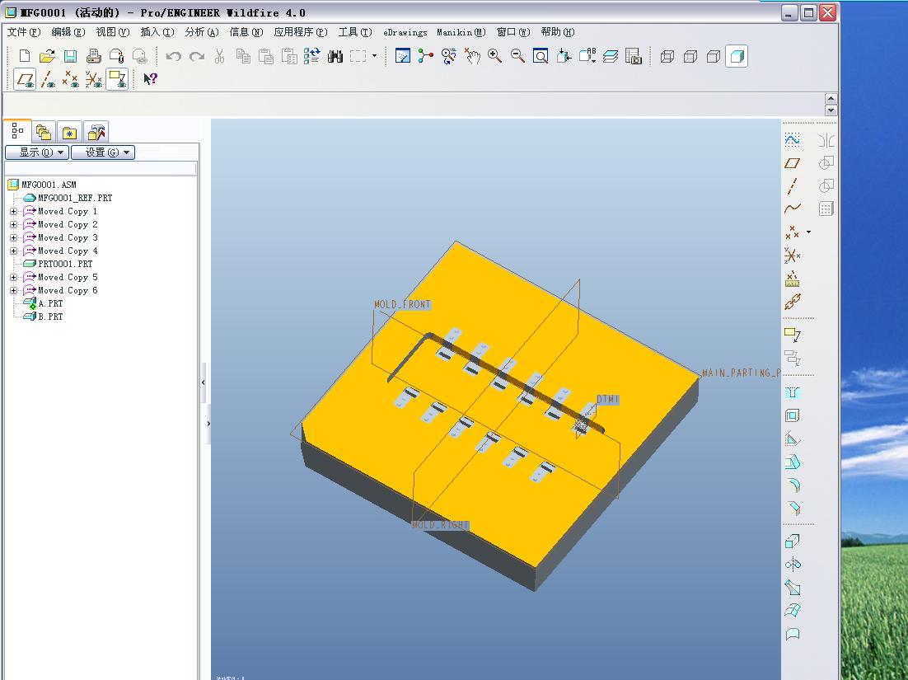Open the 编辑 (Edit) menu

pos(68,32)
